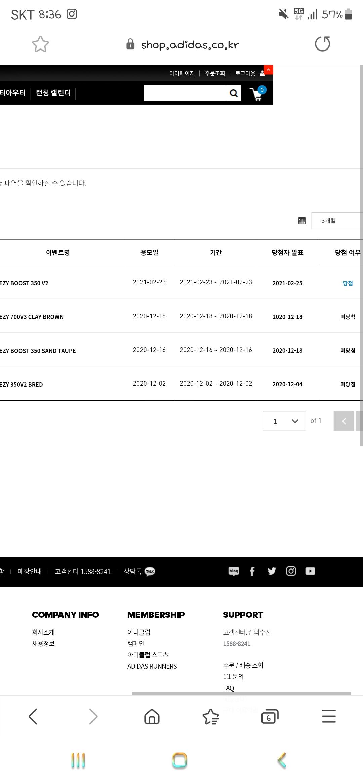Click EZY BOOST 350 SAND TAUPE event

tap(38, 351)
